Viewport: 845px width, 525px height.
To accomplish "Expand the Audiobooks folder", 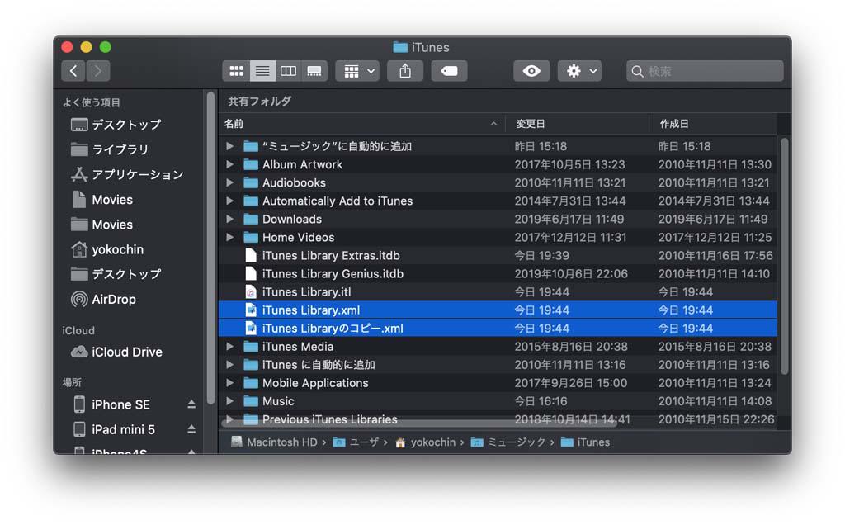I will (x=230, y=182).
